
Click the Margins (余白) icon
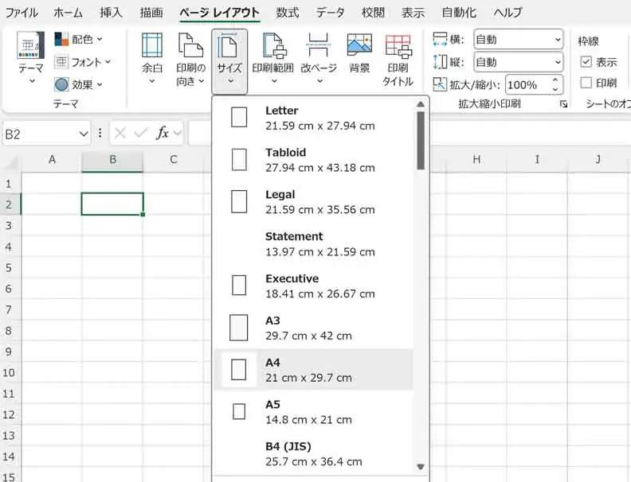[152, 46]
